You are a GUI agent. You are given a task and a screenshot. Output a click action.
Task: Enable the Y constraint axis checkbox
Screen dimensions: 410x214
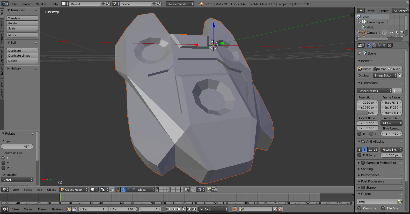tap(4, 163)
